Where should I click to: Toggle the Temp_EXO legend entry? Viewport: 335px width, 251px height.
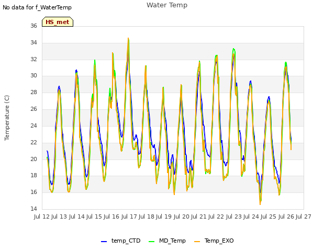(x=214, y=241)
